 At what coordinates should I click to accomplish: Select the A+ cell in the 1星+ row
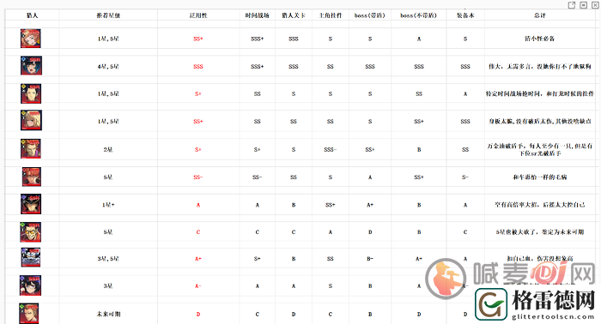[x=370, y=205]
